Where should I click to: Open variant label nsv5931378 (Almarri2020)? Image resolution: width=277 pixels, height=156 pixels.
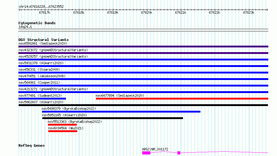(x=41, y=63)
